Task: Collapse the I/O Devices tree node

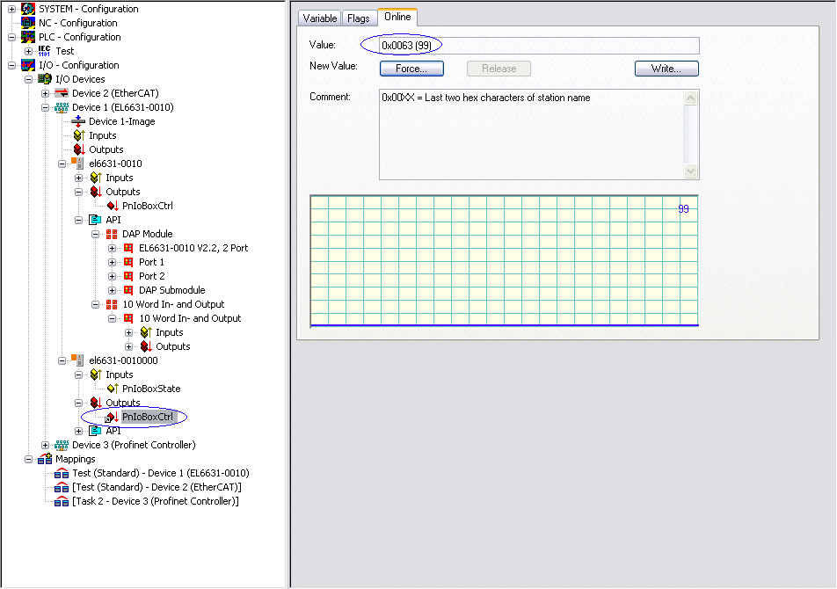Action: 29,79
